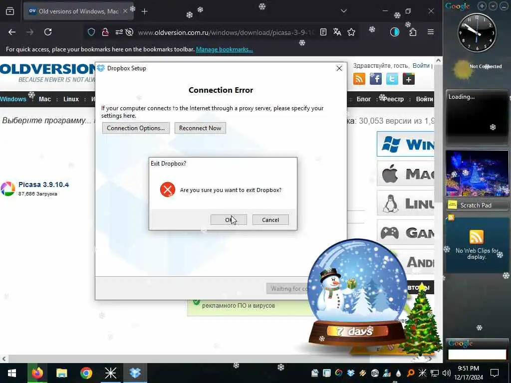
Task: Click Reconnect Now in Dropbox Setup
Action: 200,128
